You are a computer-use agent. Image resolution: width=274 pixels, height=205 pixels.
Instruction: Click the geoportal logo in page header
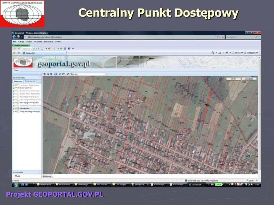[23, 62]
